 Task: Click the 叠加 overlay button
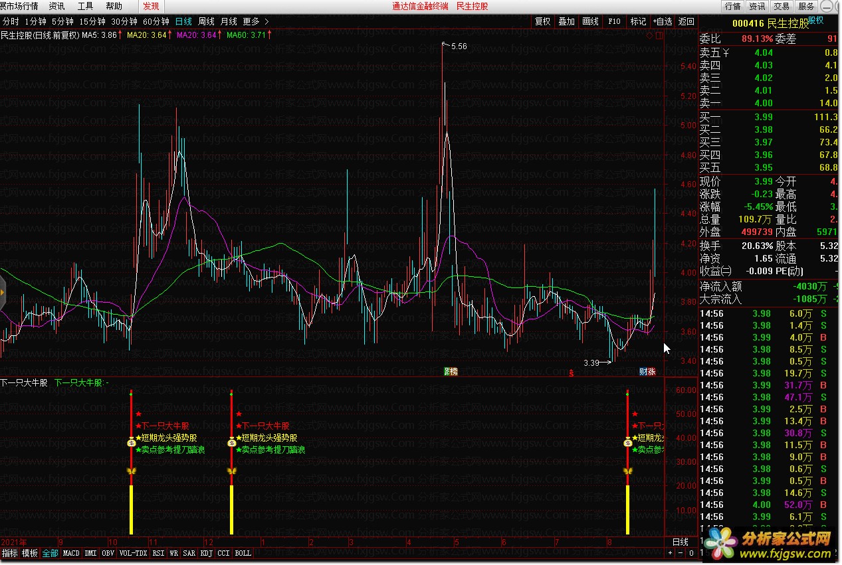(x=567, y=21)
